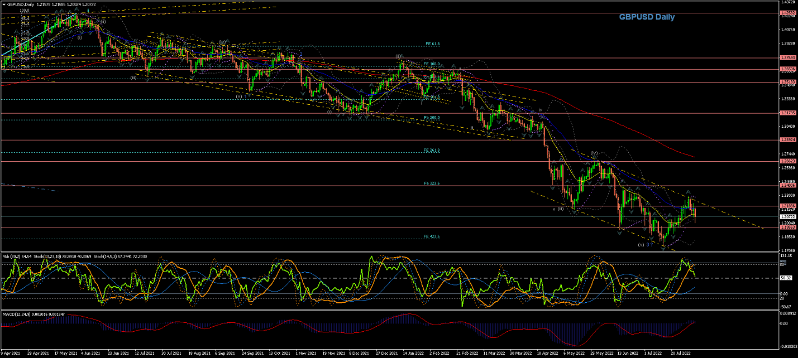The height and width of the screenshot is (358, 798).
Task: Select the 1.36506 horizontal level price tag
Action: 788,69
